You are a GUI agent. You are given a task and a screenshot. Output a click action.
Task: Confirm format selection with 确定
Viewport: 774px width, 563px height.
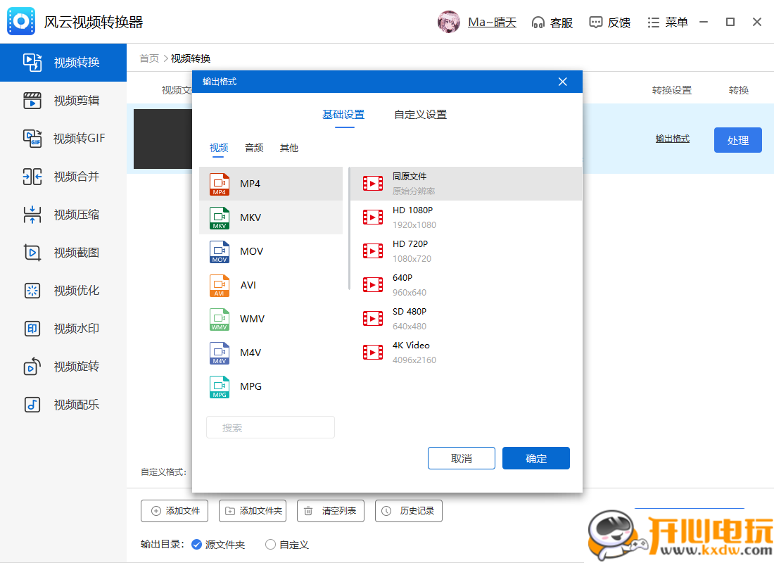pyautogui.click(x=535, y=458)
